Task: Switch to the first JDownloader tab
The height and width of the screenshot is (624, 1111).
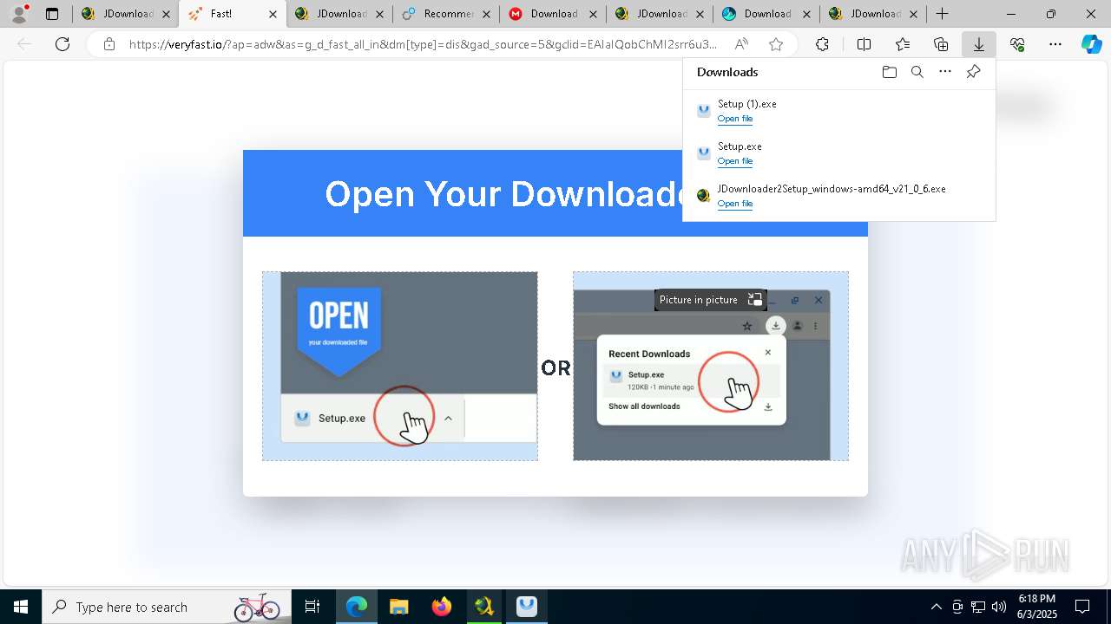Action: (126, 14)
